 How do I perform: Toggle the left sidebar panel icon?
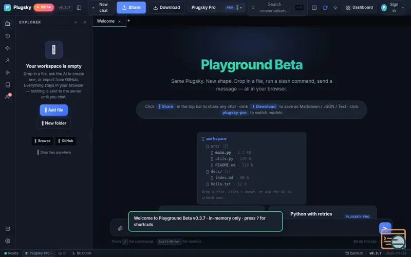pyautogui.click(x=79, y=8)
